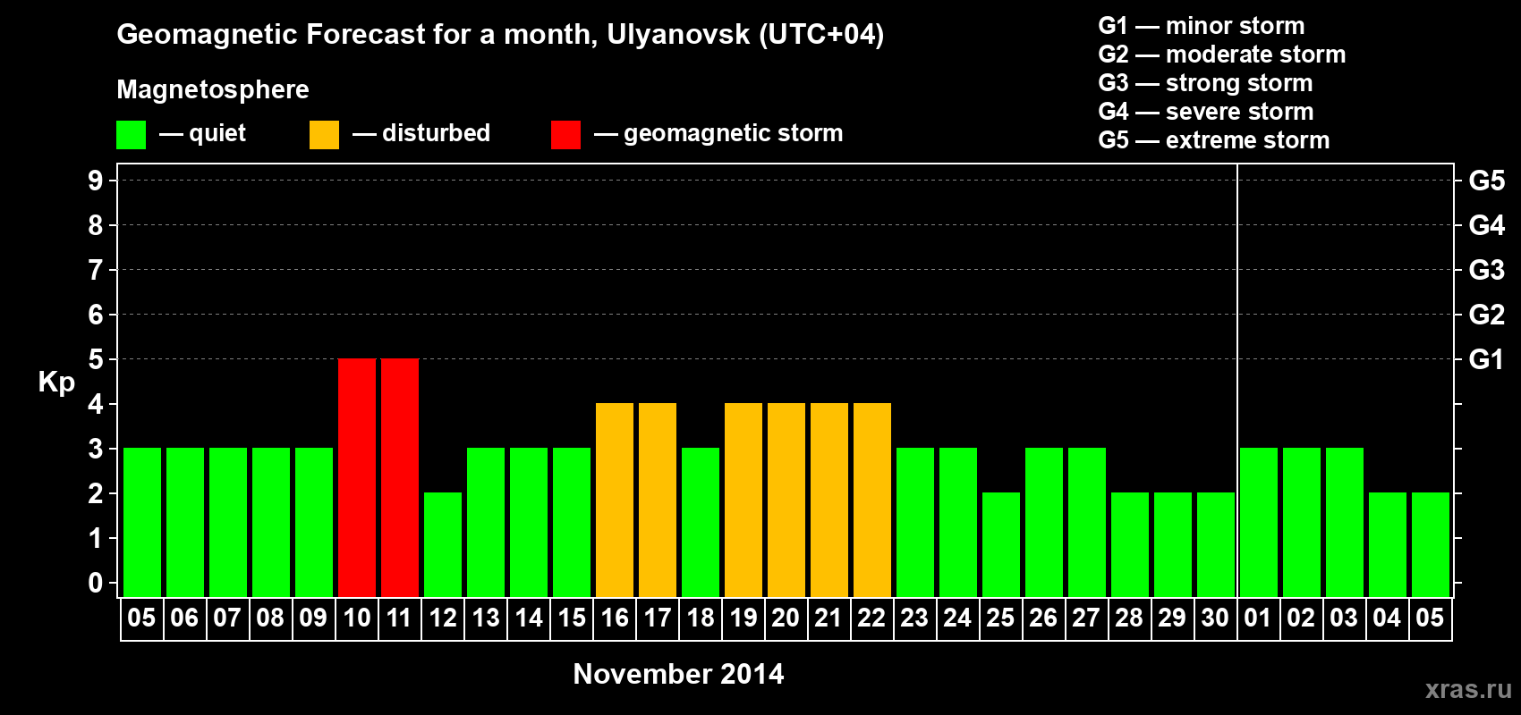The width and height of the screenshot is (1521, 715).
Task: Select the red bar for day 11
Action: [x=400, y=477]
